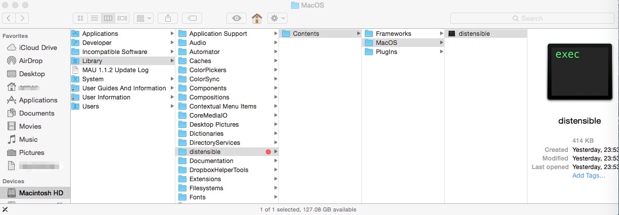Open the Action gear dropdown
The width and height of the screenshot is (619, 215).
click(277, 18)
